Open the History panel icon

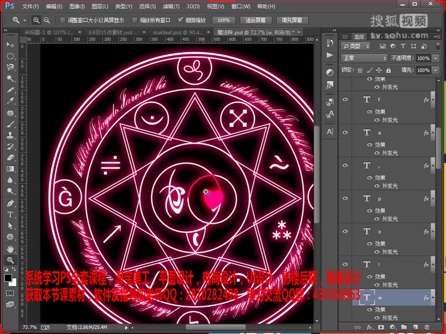coord(330,43)
